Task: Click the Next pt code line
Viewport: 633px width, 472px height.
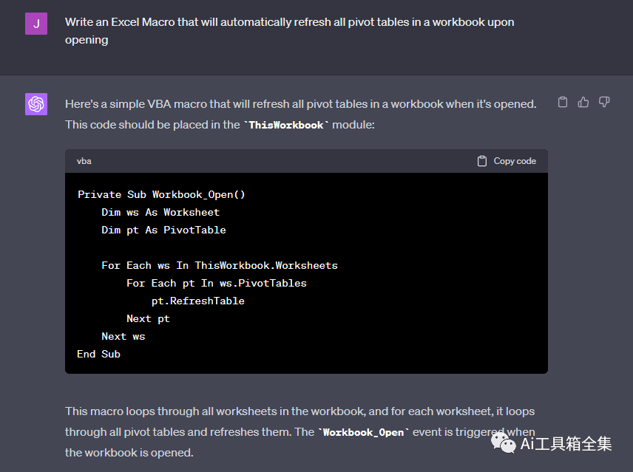Action: point(148,319)
